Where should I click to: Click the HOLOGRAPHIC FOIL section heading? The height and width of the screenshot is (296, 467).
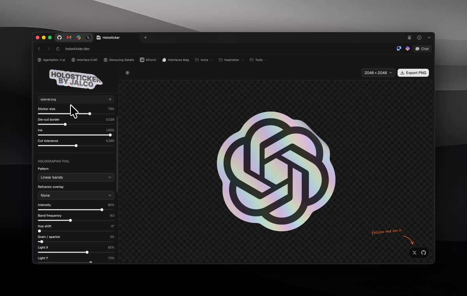coord(54,161)
